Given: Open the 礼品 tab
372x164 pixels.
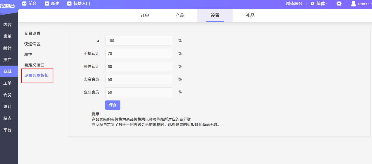Looking at the screenshot, I should tap(250, 16).
